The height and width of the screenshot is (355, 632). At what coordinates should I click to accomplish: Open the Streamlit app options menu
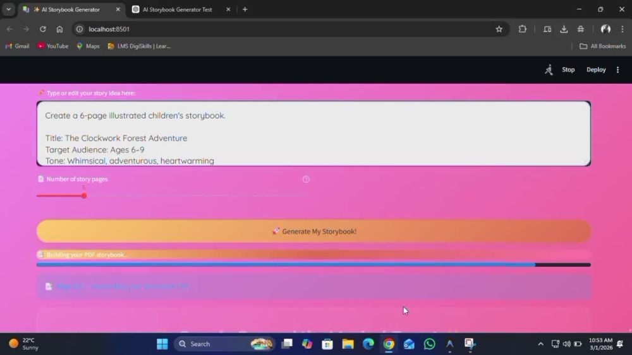pyautogui.click(x=617, y=69)
